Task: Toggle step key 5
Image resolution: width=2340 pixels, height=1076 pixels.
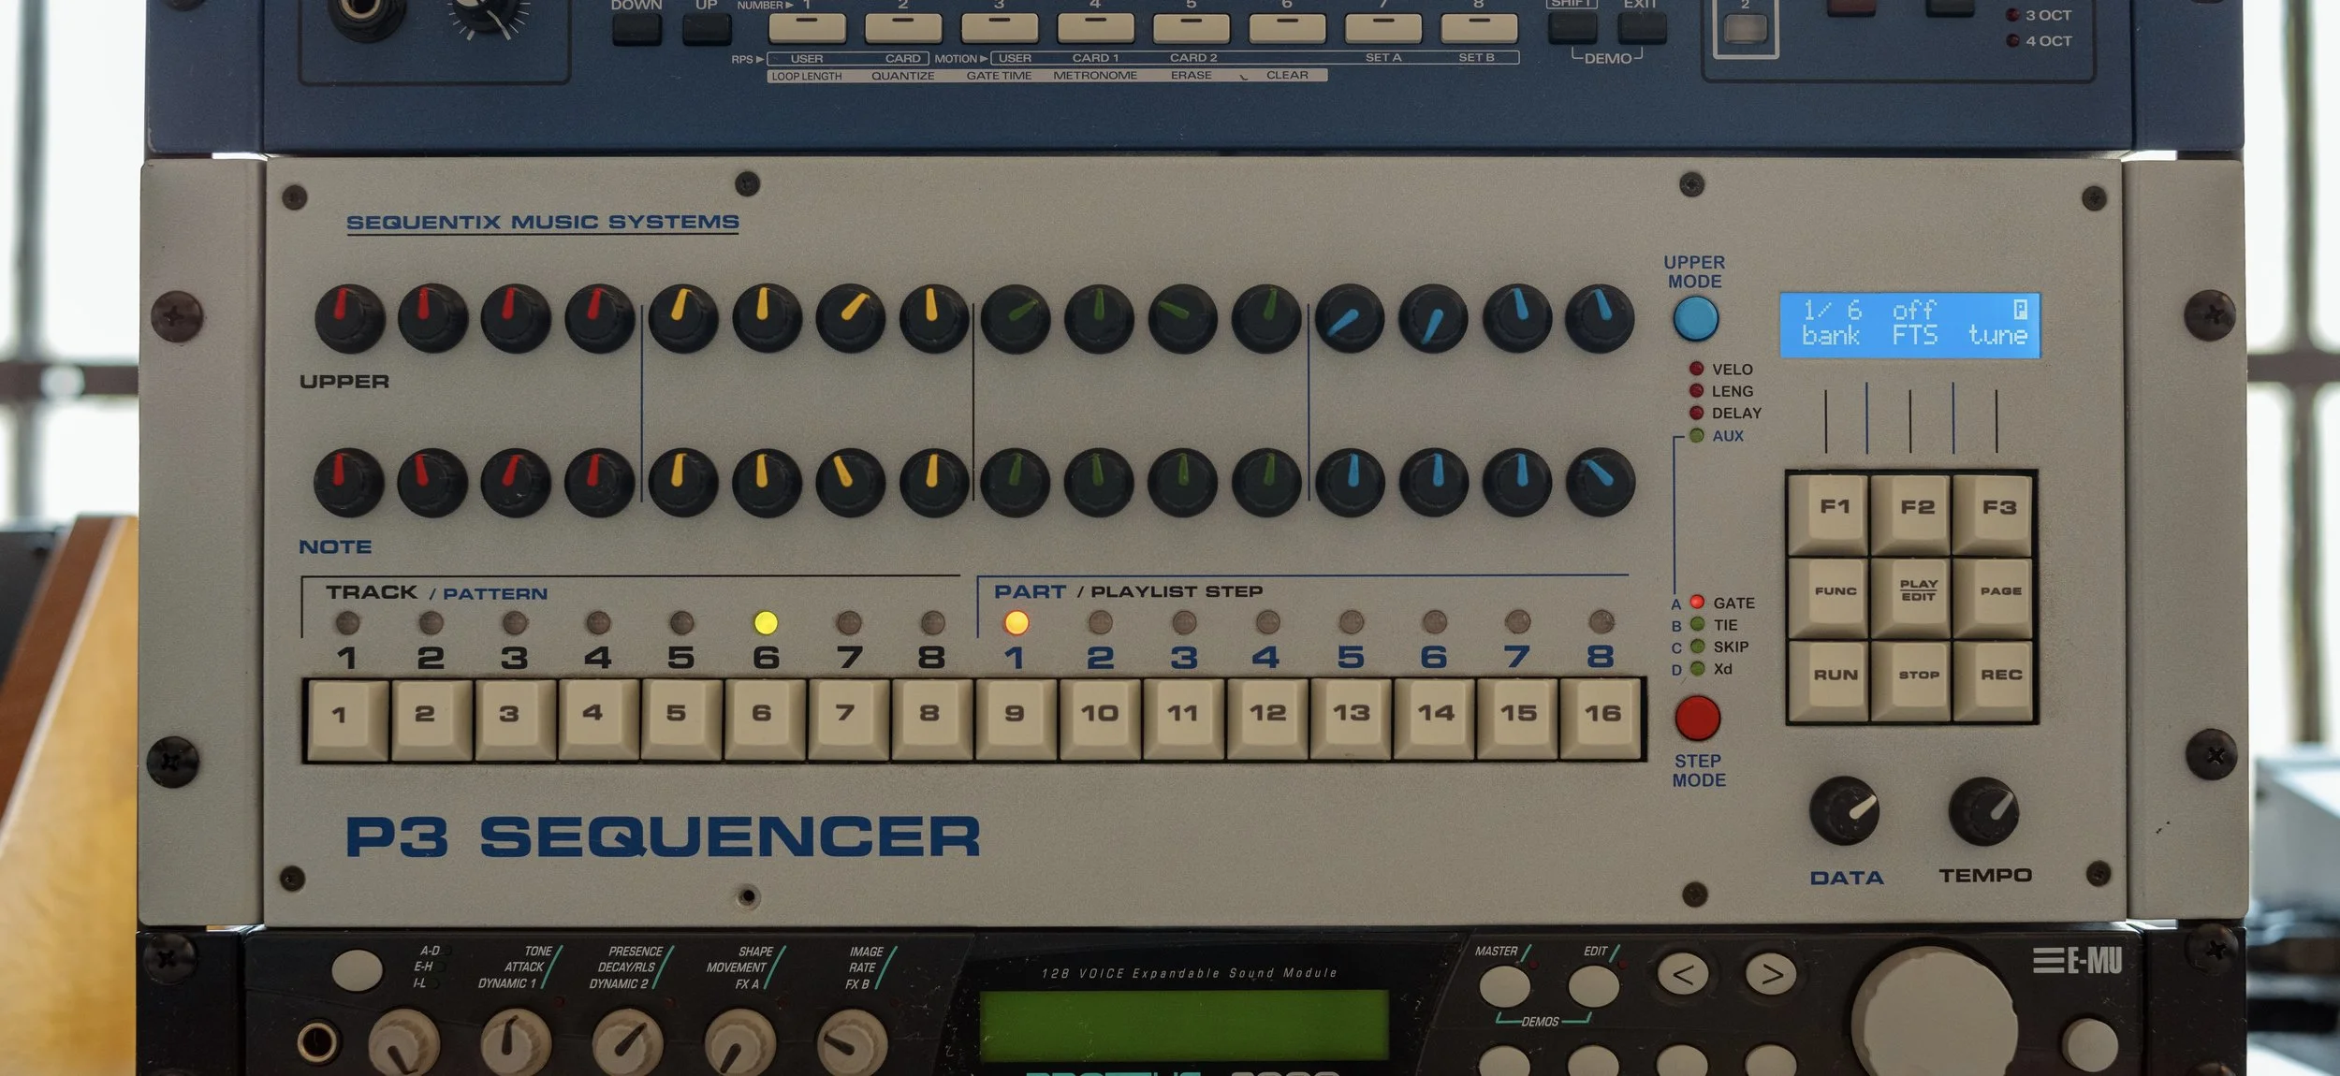Action: [681, 719]
